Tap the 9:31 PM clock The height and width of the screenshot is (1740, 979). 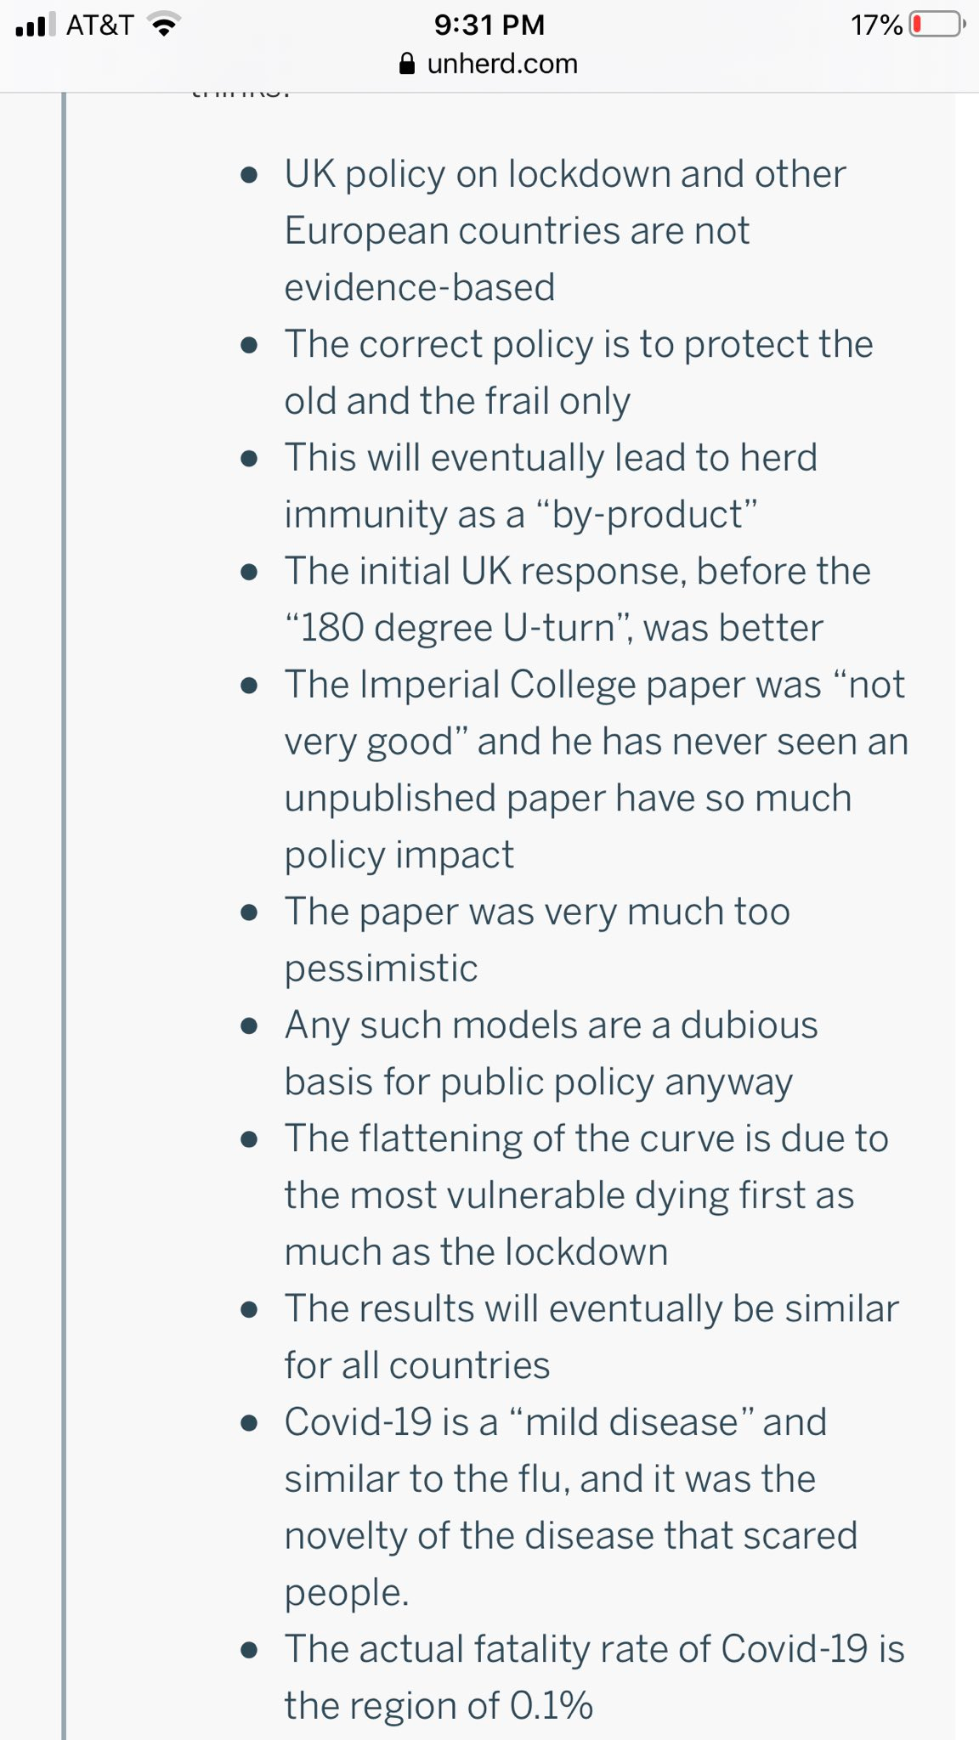pyautogui.click(x=489, y=25)
